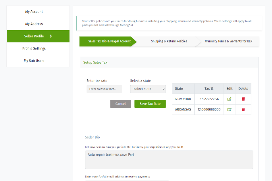Viewport: 272px width, 181px height.
Task: Select the NEW YORK state cell
Action: click(x=183, y=99)
